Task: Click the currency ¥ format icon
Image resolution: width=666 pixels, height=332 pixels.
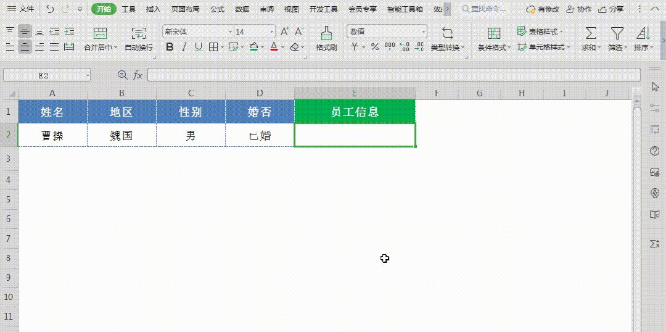Action: 354,47
